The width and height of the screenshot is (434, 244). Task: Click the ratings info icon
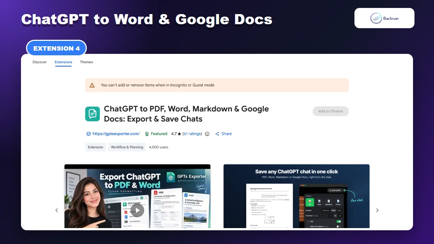click(207, 134)
